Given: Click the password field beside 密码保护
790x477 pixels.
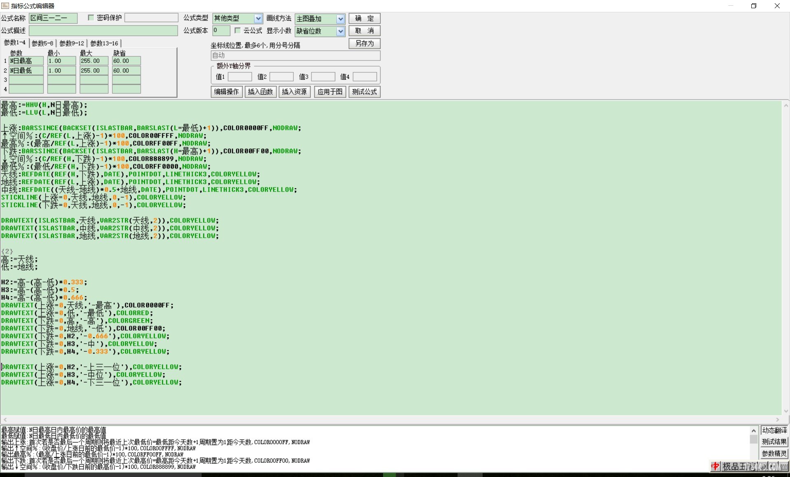Looking at the screenshot, I should point(151,18).
